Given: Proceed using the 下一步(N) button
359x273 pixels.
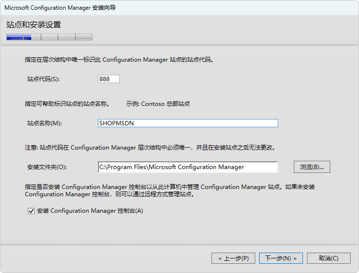Looking at the screenshot, I should [x=281, y=258].
